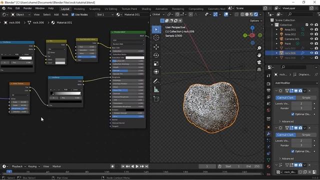Switch to material preview shading
This screenshot has height=180, width=320.
coord(251,14)
